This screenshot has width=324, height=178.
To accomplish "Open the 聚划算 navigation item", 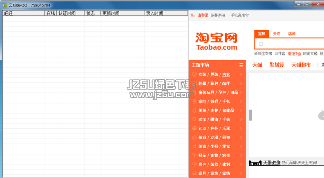I will coord(277,65).
